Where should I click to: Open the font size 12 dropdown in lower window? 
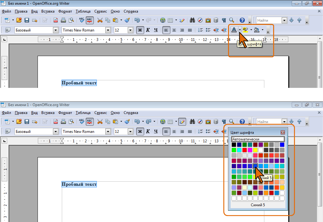pos(130,132)
